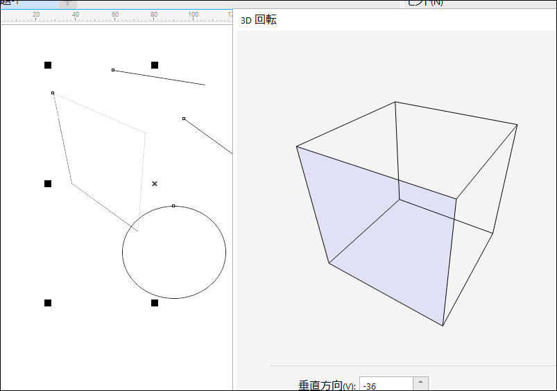Screen dimensions: 557x391
Task: Click the middle-left black selection handle
Action: coord(48,184)
